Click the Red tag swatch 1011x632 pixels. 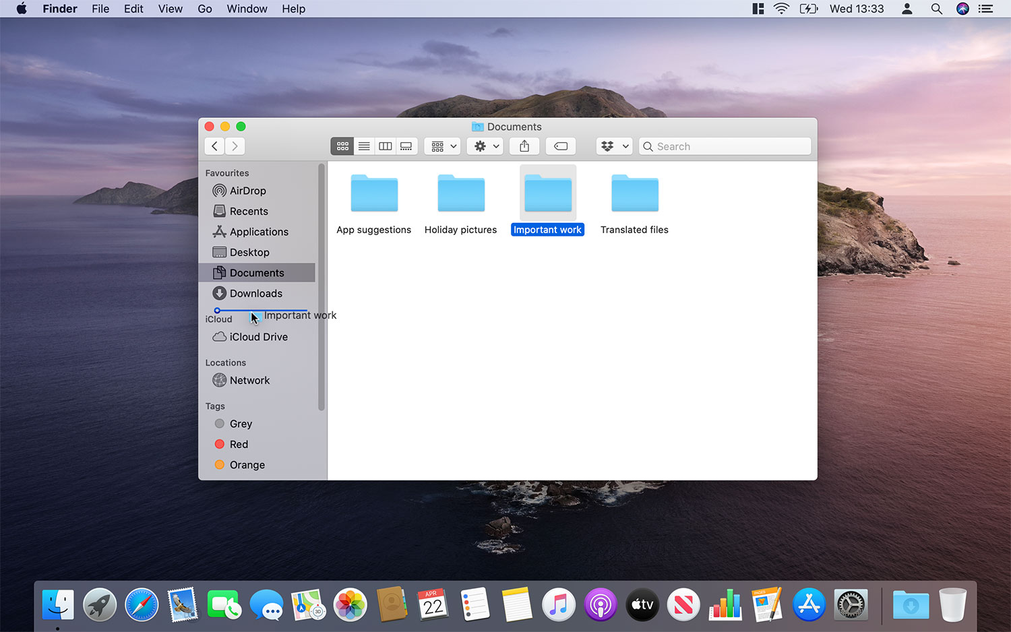coord(219,443)
